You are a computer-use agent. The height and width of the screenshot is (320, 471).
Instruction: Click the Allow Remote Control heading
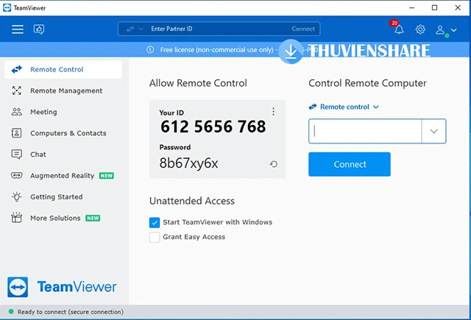click(198, 83)
